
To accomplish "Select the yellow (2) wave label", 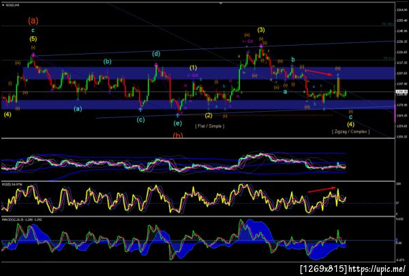I will click(x=209, y=115).
